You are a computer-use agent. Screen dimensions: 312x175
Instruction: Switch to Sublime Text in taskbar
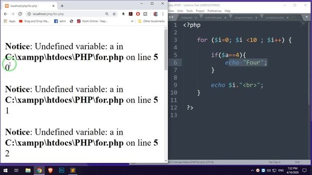(x=73, y=170)
